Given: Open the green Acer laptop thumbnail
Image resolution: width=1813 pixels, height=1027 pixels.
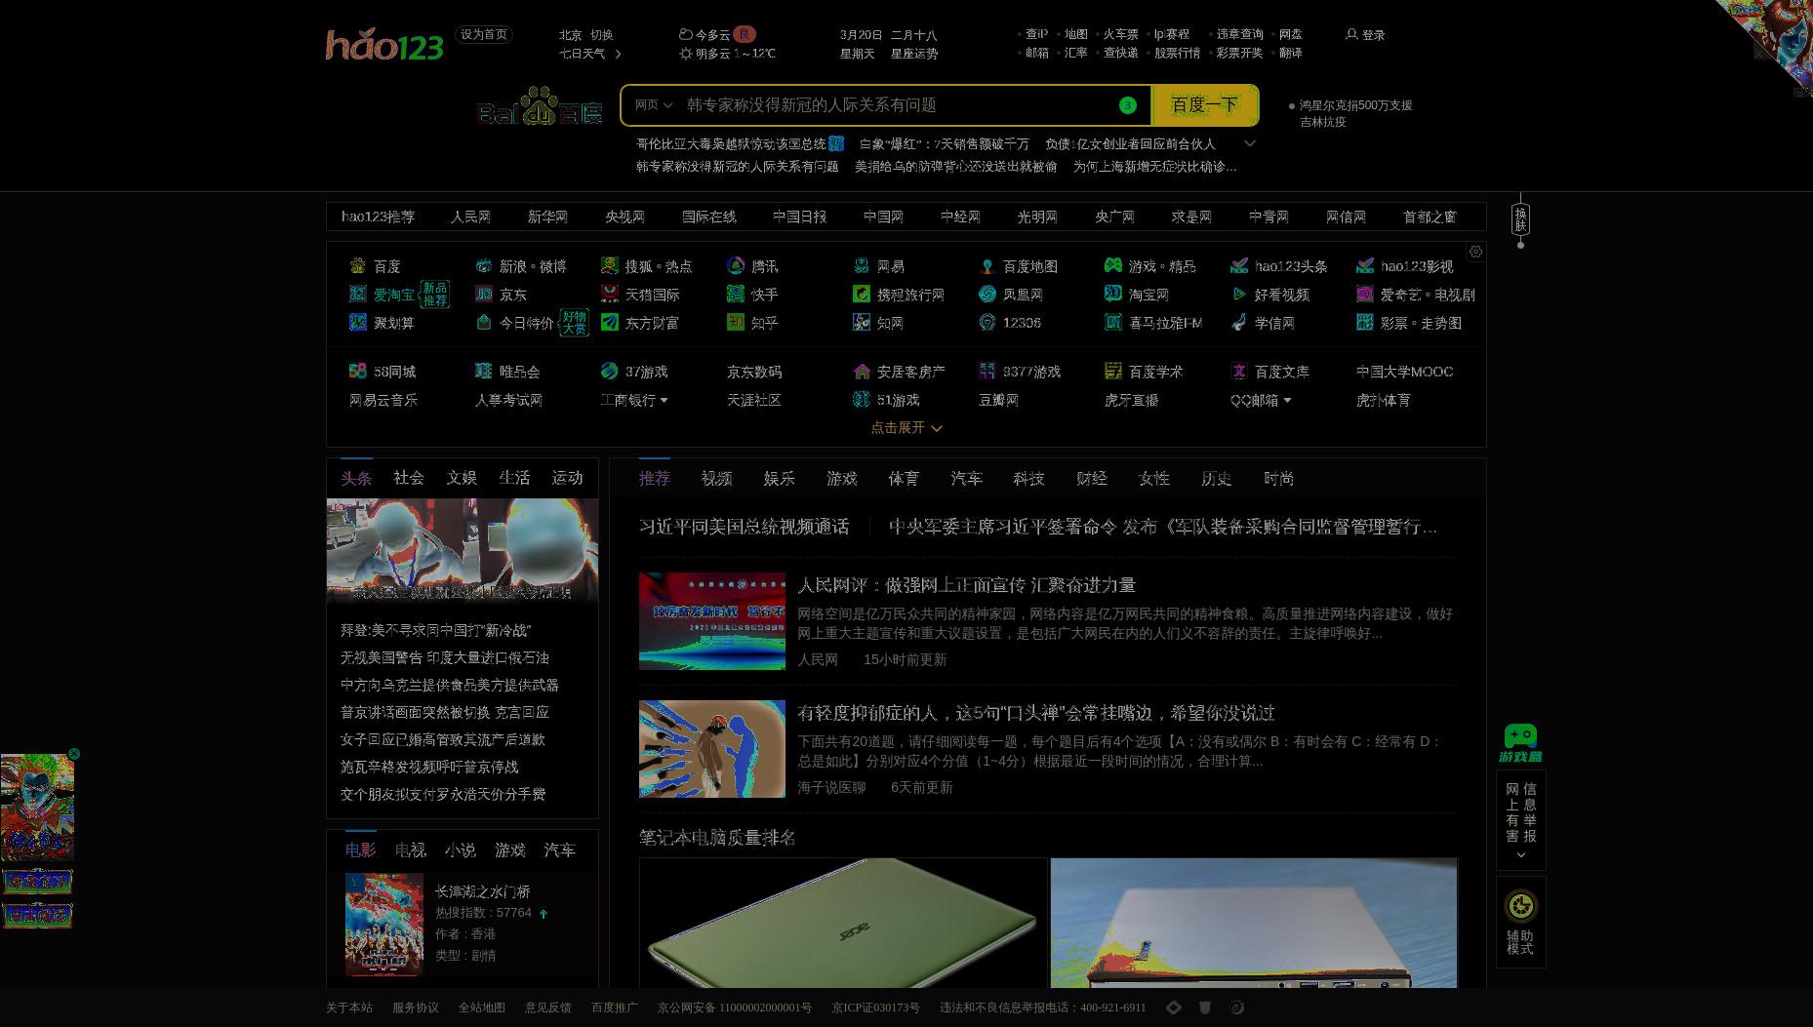Looking at the screenshot, I should point(842,923).
